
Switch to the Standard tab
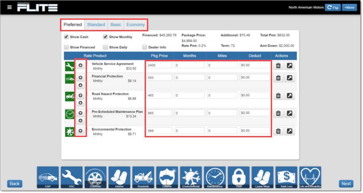coord(96,25)
